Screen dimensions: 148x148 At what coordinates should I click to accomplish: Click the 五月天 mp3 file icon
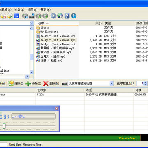38,56
